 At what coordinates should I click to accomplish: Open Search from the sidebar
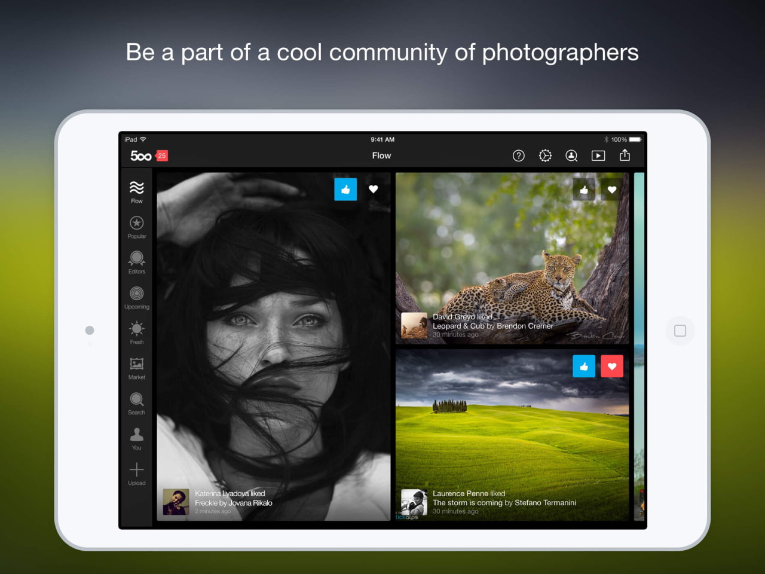click(137, 404)
